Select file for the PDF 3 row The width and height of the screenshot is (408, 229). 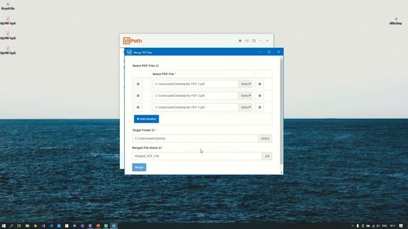245,108
